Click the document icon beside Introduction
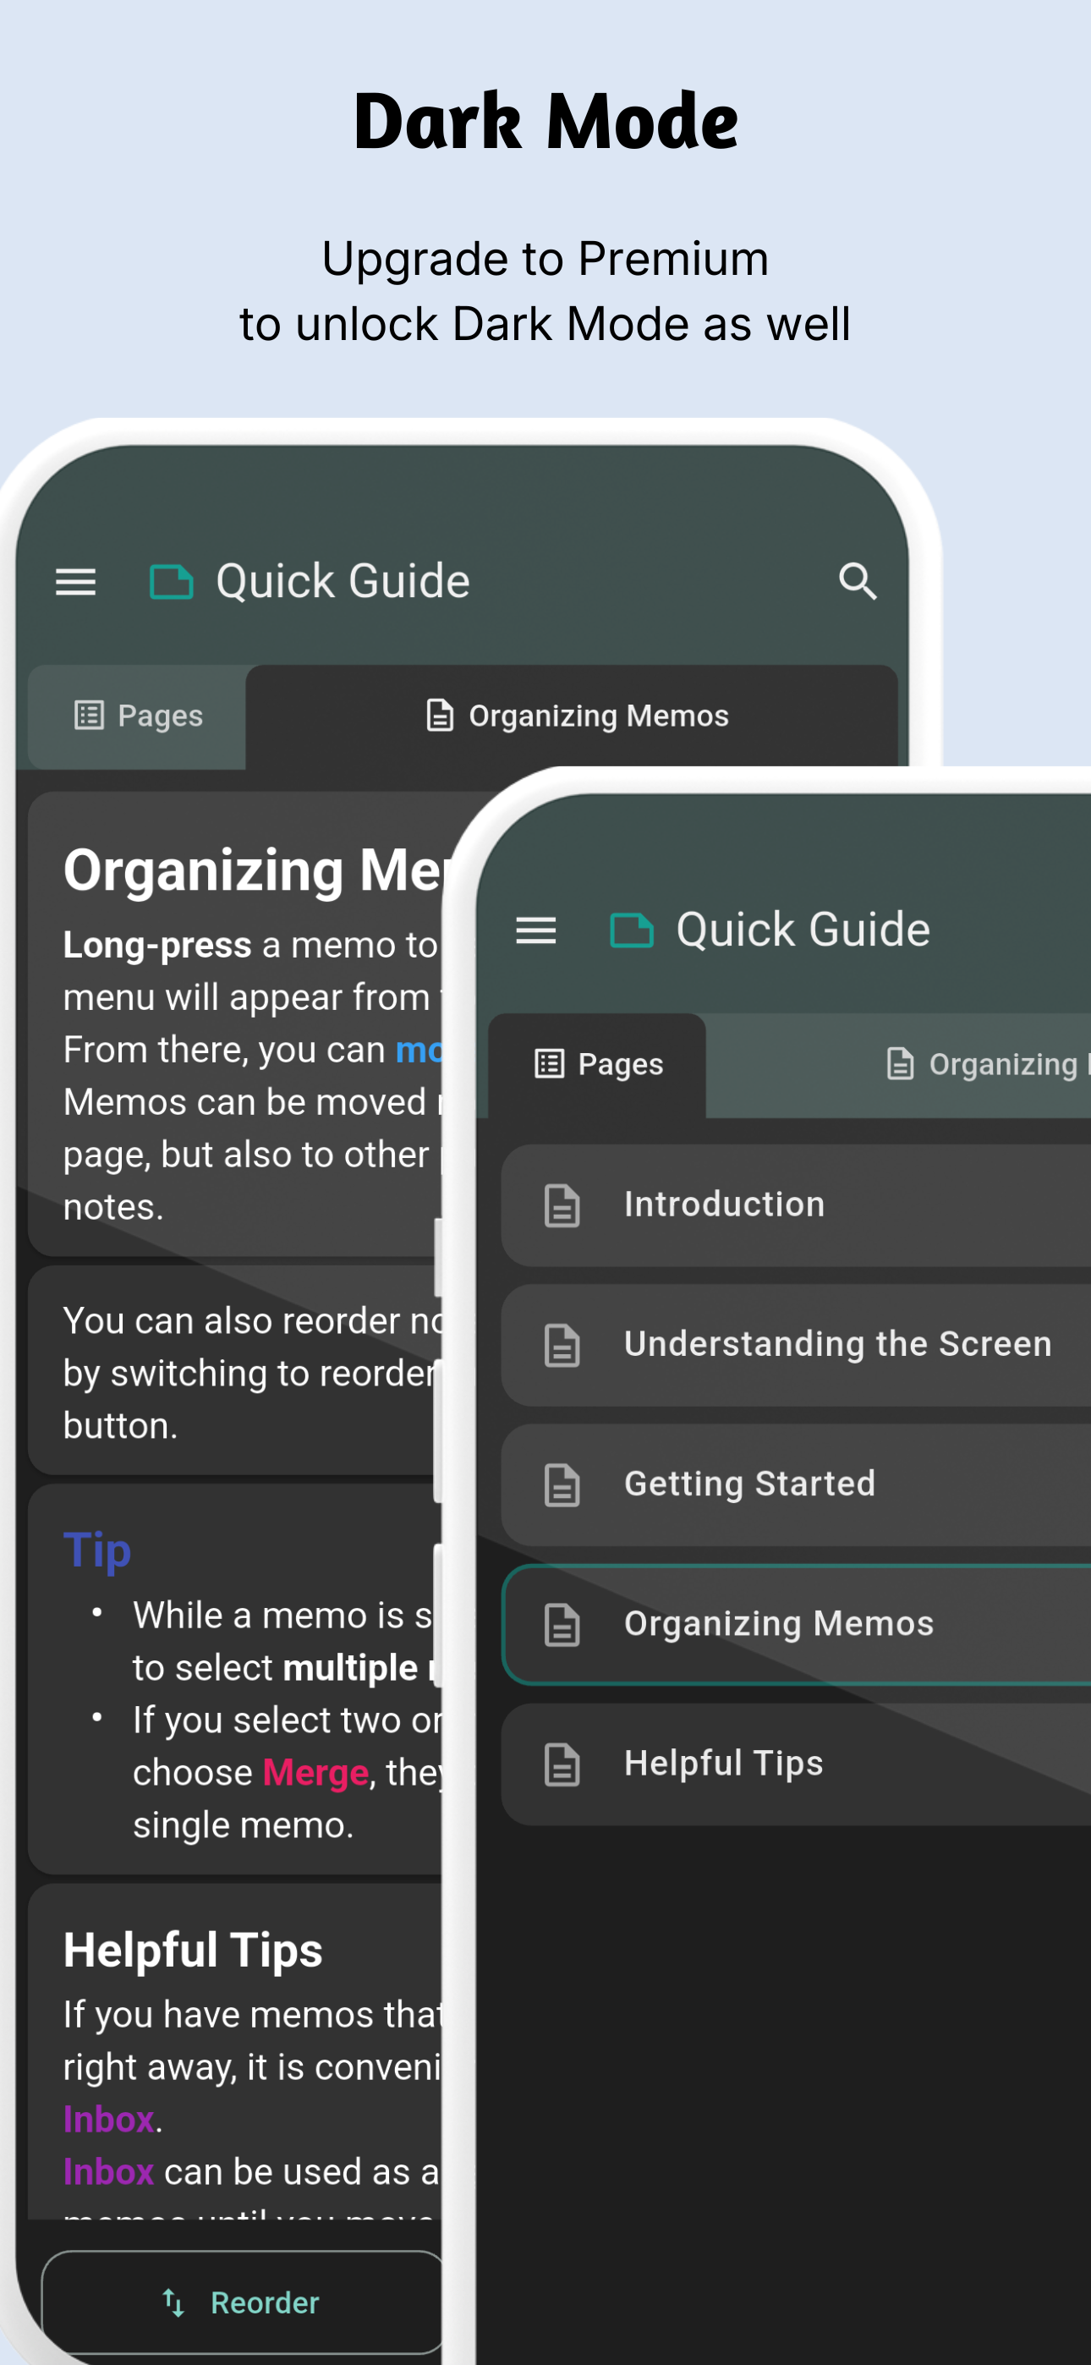 562,1205
